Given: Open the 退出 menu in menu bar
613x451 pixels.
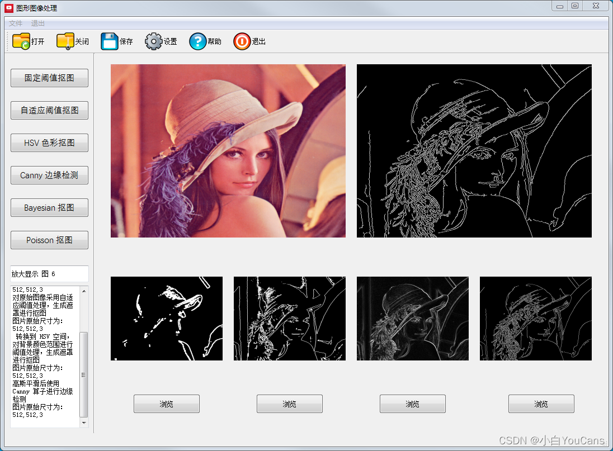Looking at the screenshot, I should [38, 23].
